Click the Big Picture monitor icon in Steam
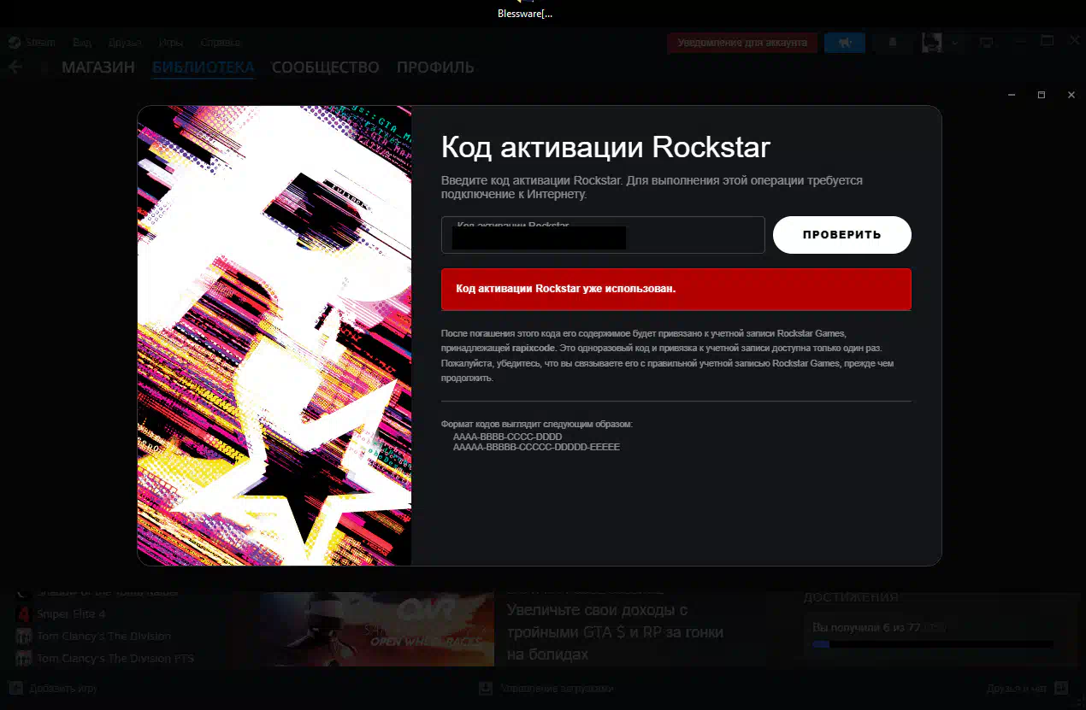This screenshot has width=1086, height=710. (x=986, y=43)
